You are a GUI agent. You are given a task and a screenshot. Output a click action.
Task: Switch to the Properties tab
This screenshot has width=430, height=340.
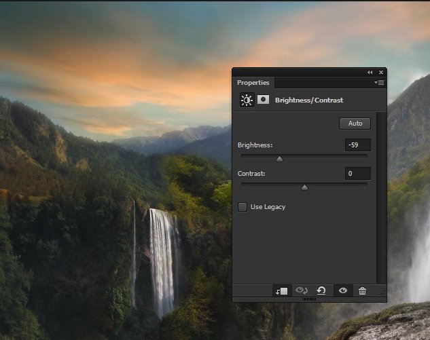coord(253,83)
